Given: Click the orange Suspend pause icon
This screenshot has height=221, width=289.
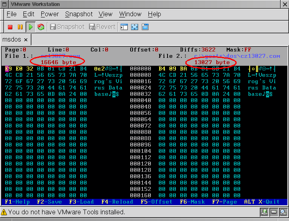Looking at the screenshot, I should (x=20, y=27).
